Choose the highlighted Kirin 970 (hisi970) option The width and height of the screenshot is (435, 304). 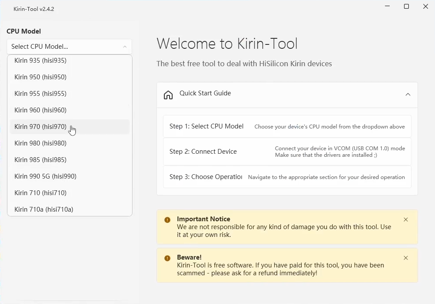coord(70,127)
